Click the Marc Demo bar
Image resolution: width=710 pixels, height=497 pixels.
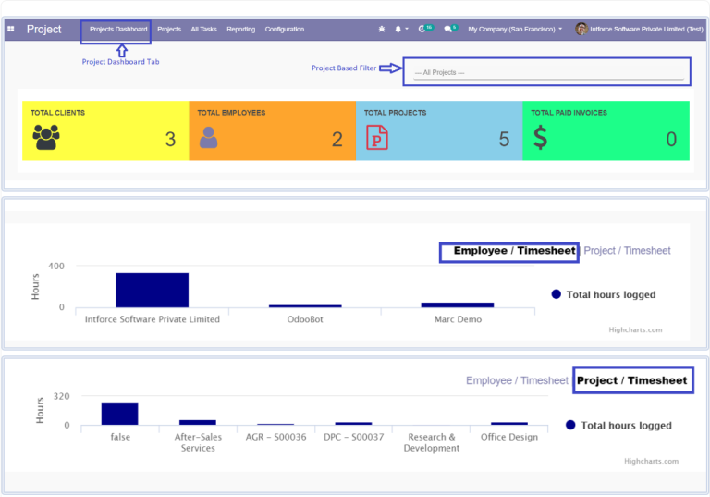point(458,304)
